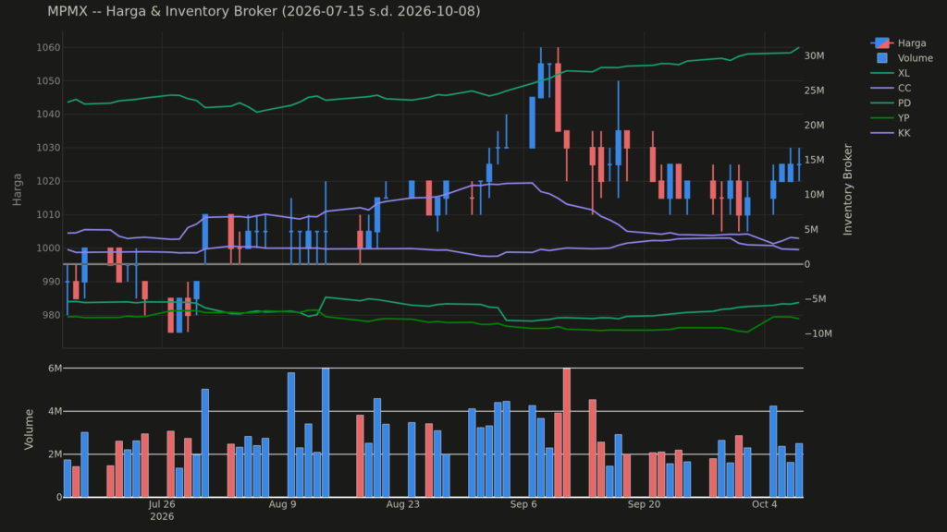The width and height of the screenshot is (947, 532).
Task: Click the 'Oct 4' date label
Action: (765, 504)
